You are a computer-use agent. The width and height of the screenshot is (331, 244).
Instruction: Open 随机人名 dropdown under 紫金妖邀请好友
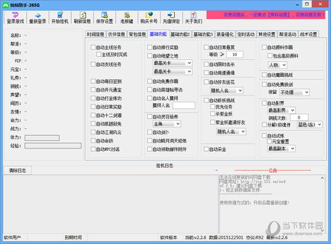(x=231, y=131)
